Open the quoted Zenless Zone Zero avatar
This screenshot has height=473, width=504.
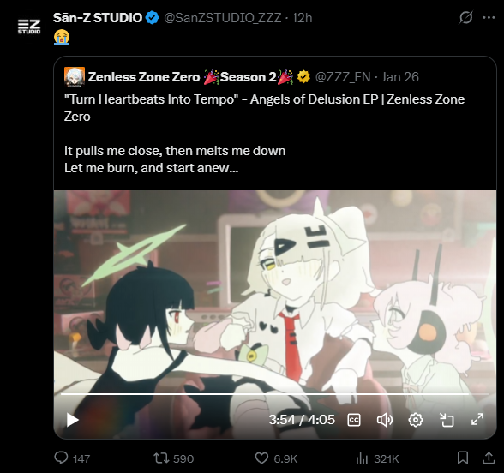[x=75, y=77]
